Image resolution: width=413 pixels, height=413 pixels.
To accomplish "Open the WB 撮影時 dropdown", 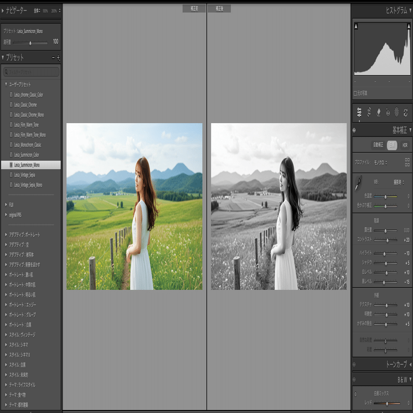I will [399, 182].
